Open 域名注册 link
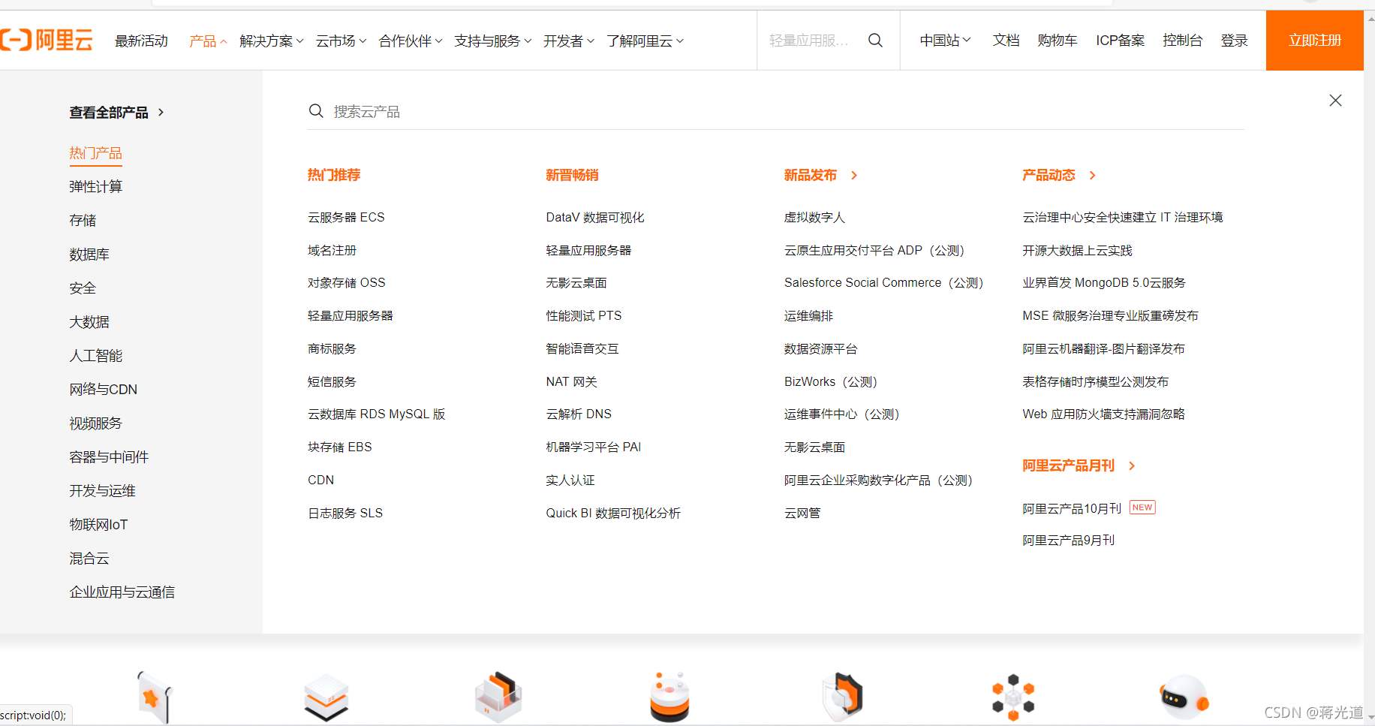This screenshot has height=726, width=1375. click(332, 250)
